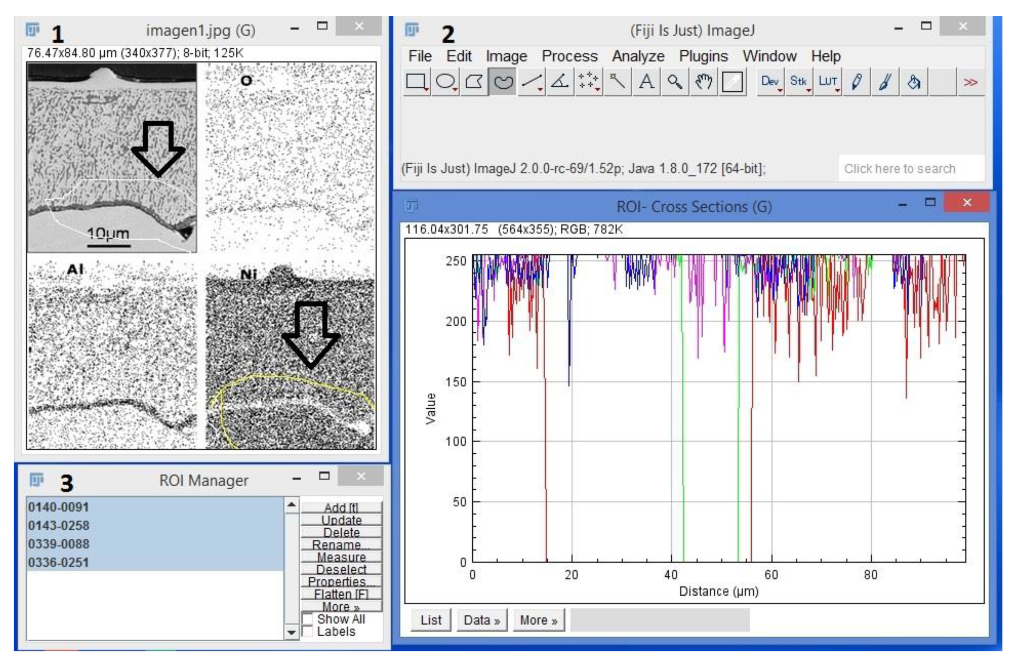Select the Text tool
1015x666 pixels.
[646, 81]
